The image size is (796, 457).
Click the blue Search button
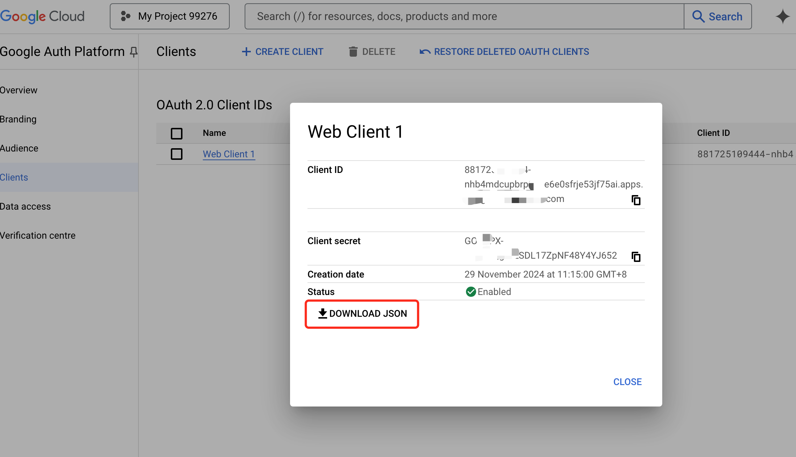pyautogui.click(x=717, y=16)
